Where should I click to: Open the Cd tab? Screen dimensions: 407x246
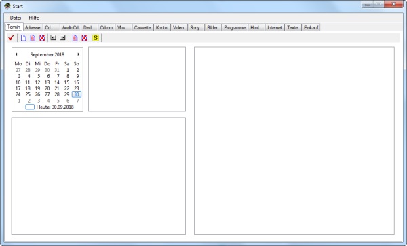[x=52, y=27]
